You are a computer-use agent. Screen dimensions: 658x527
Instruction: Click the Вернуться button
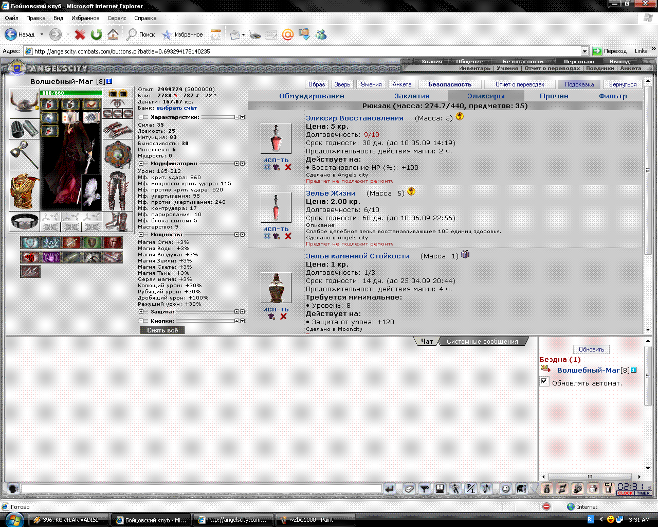(623, 84)
